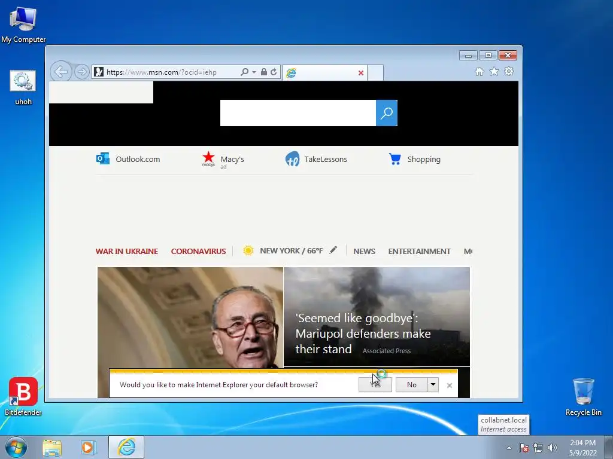Click the taskbar clock showing 2:04 PM
The width and height of the screenshot is (613, 459).
(582, 448)
